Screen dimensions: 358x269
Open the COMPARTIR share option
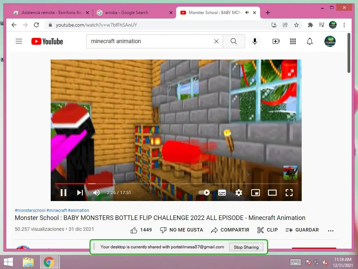[x=230, y=230]
